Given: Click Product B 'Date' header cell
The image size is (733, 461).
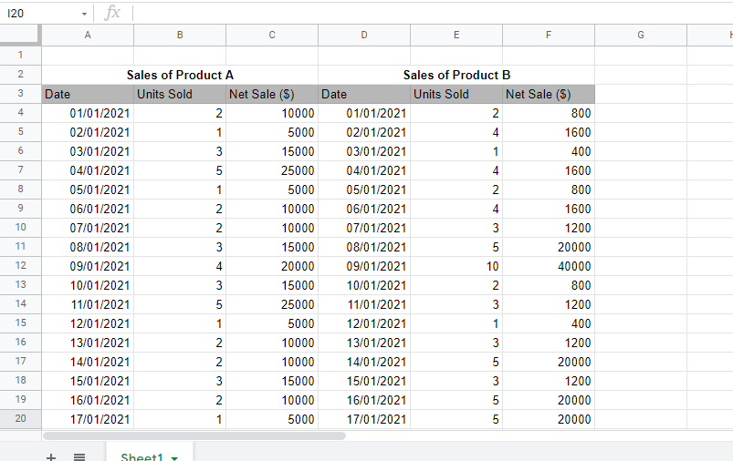Looking at the screenshot, I should (364, 94).
